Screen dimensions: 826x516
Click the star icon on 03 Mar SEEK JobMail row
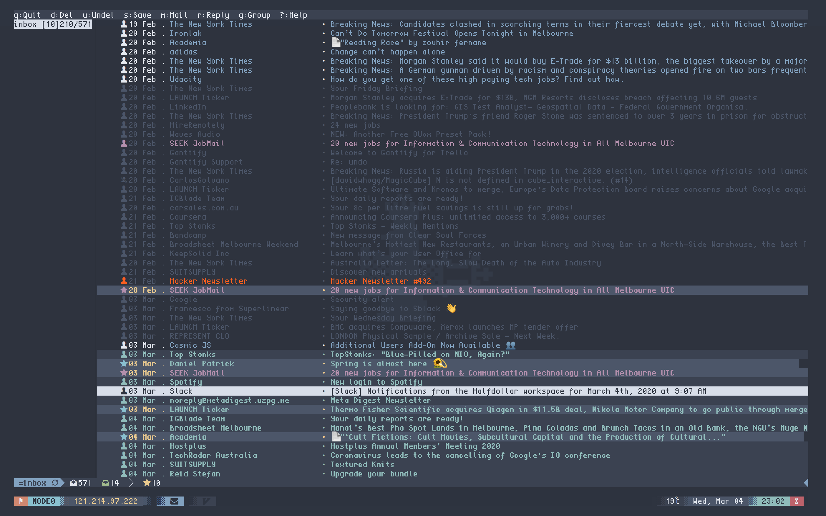pos(124,373)
